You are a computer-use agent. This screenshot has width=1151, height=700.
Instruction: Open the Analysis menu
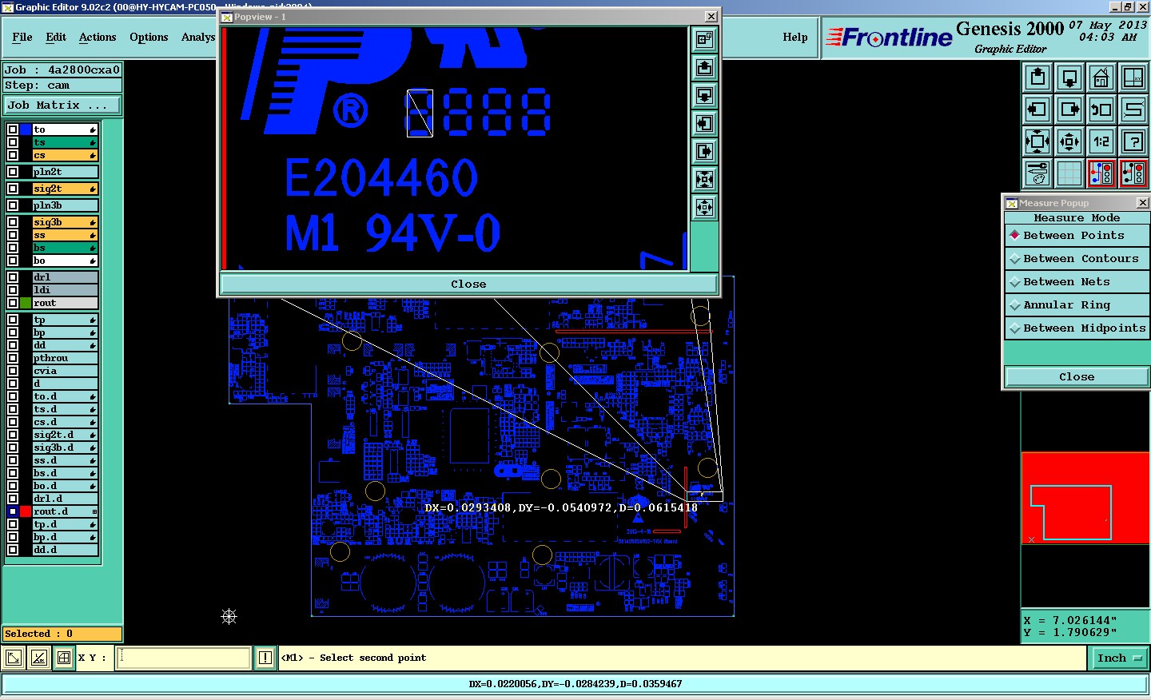198,38
